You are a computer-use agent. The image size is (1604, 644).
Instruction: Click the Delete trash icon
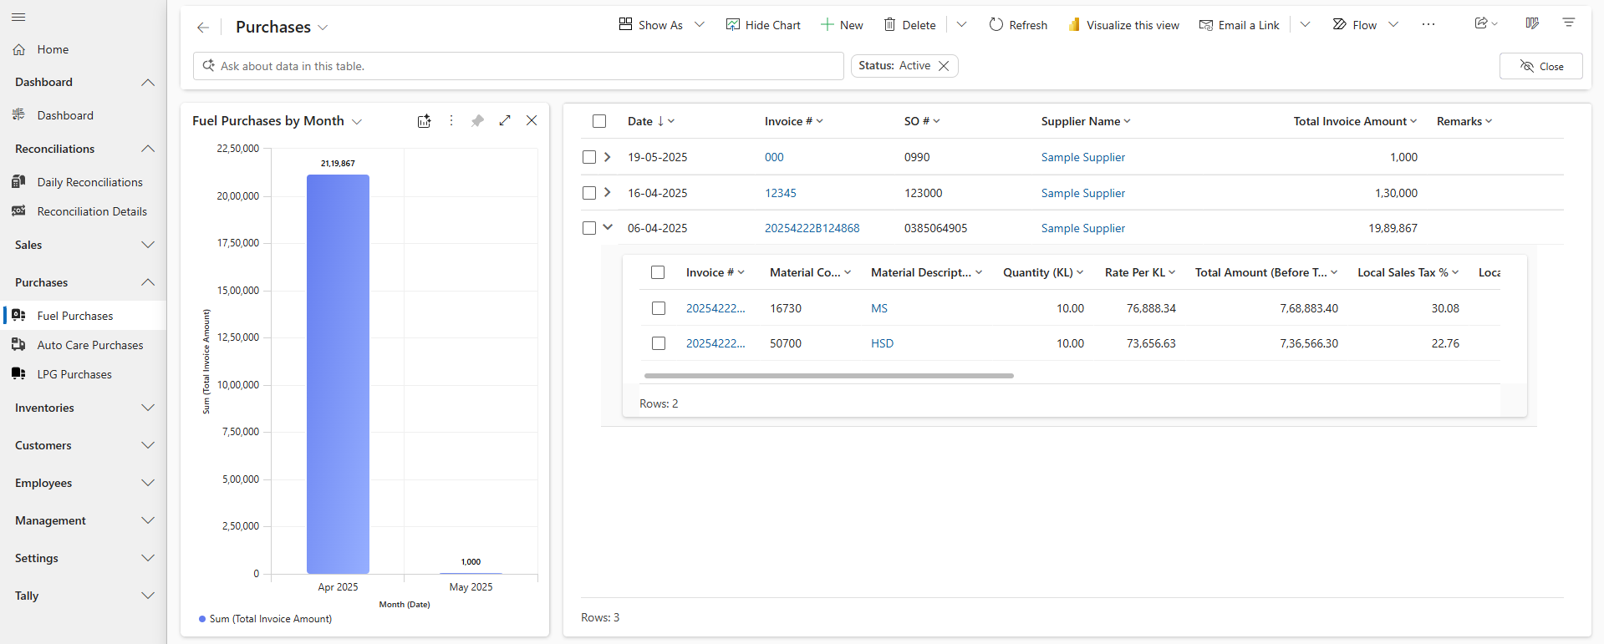(x=890, y=25)
